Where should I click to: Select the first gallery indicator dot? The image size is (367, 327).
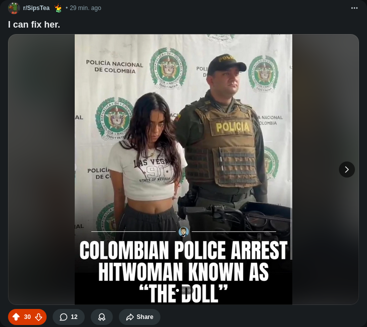[x=177, y=290]
